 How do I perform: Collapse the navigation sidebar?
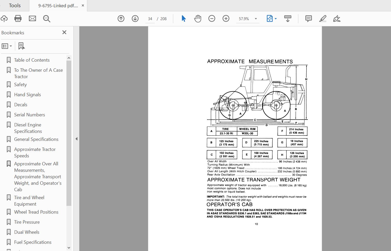(76, 139)
